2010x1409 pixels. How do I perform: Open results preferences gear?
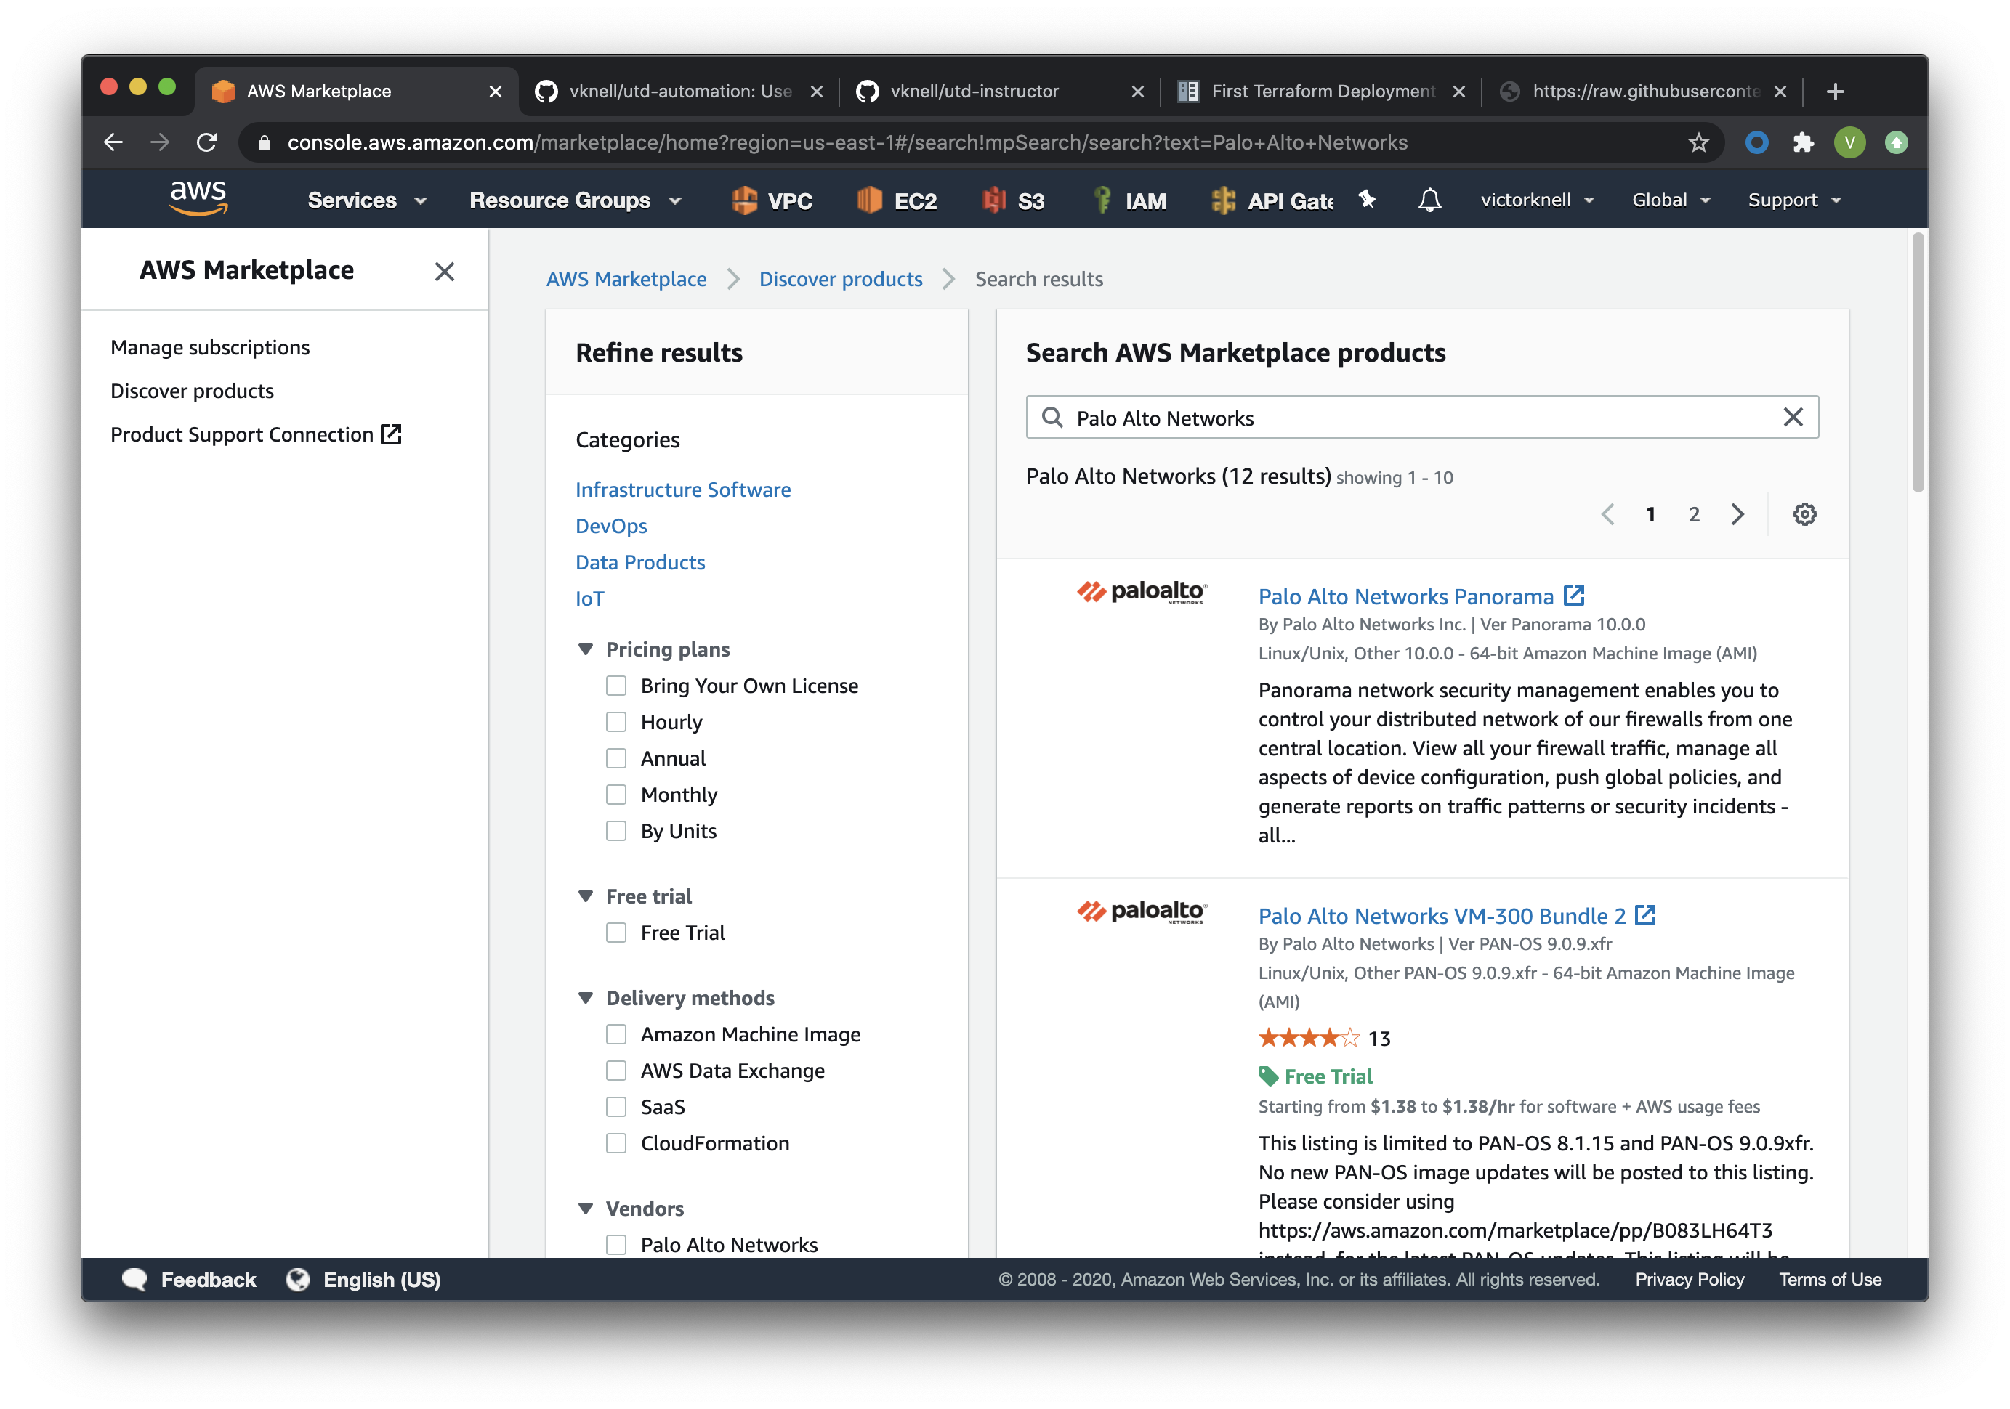[x=1804, y=513]
